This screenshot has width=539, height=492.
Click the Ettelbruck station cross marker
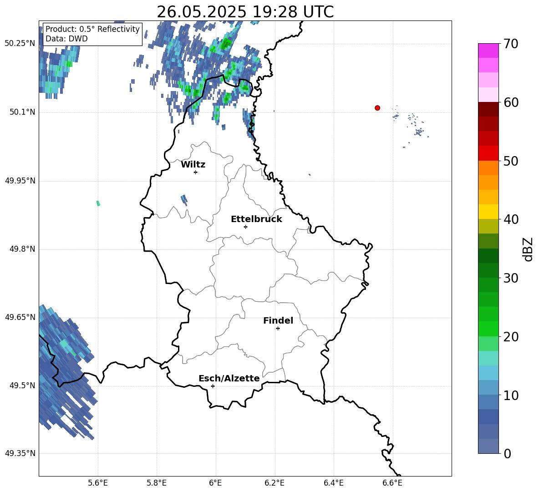245,227
